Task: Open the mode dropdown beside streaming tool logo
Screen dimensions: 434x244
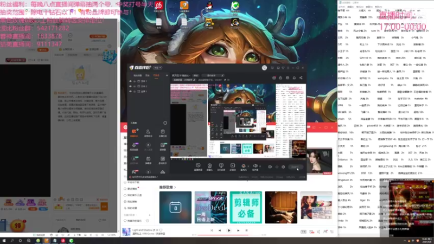Action: [158, 68]
